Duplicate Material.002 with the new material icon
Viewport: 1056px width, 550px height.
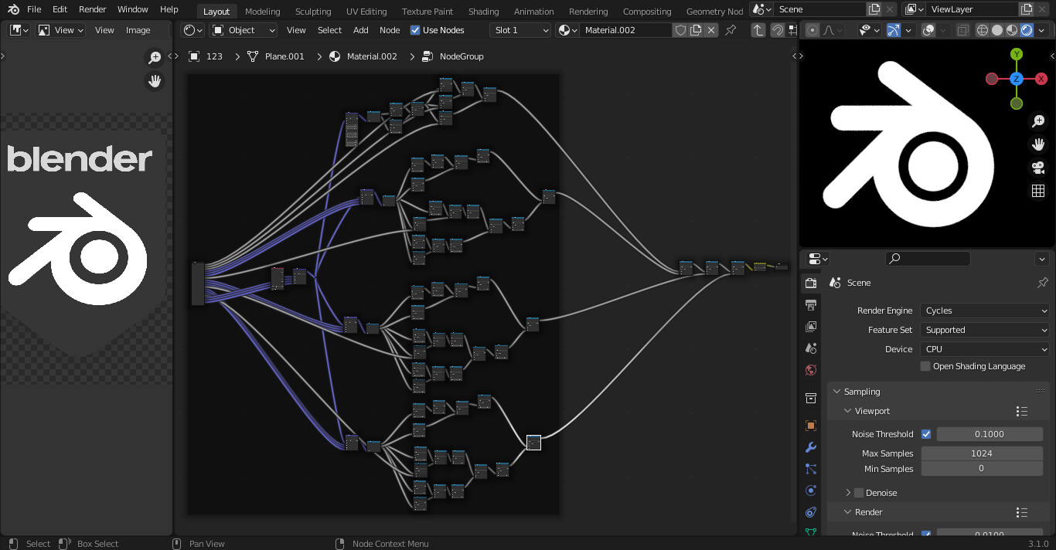[x=696, y=30]
